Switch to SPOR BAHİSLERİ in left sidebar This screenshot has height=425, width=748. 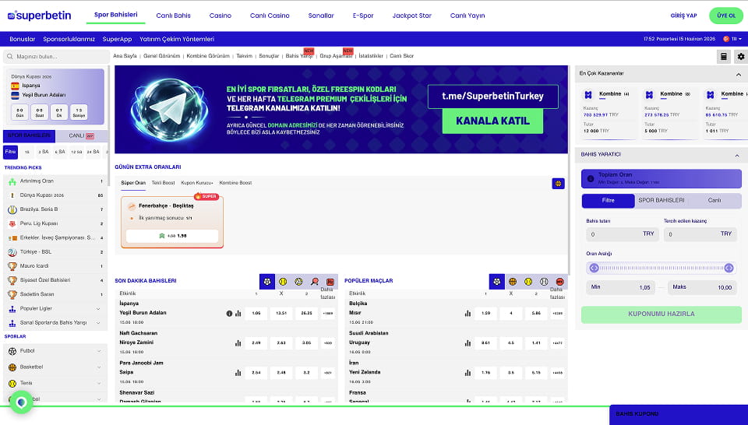(x=29, y=135)
